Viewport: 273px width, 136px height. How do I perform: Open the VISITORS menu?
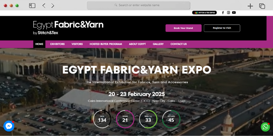coord(77,44)
